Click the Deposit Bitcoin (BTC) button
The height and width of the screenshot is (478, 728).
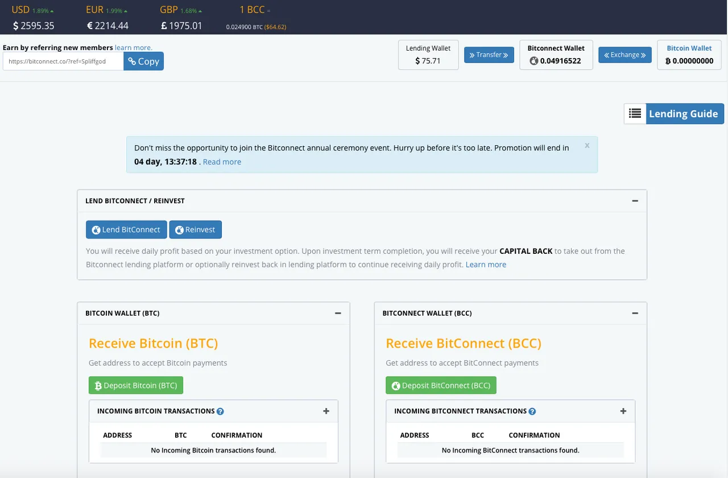[x=136, y=385]
